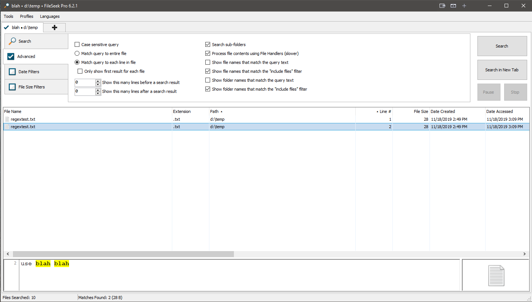Click the first title bar window-move icon
Image resolution: width=532 pixels, height=302 pixels.
442,6
